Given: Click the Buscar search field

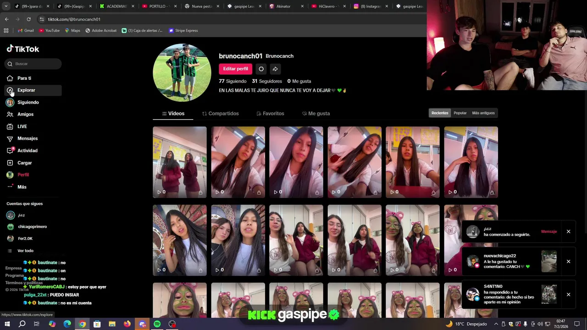Looking at the screenshot, I should click(33, 64).
